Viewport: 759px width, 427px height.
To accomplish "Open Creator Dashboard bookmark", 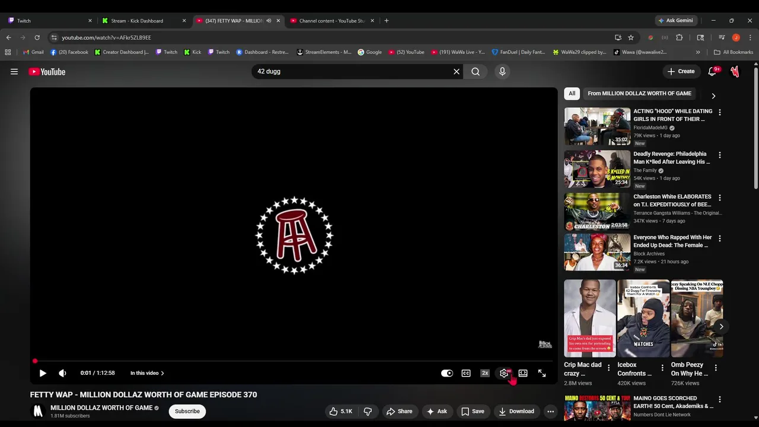I will coord(122,52).
